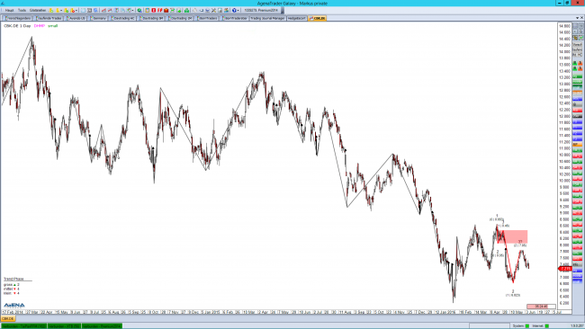Switch to the Germany tab
The image size is (585, 329).
[x=98, y=18]
